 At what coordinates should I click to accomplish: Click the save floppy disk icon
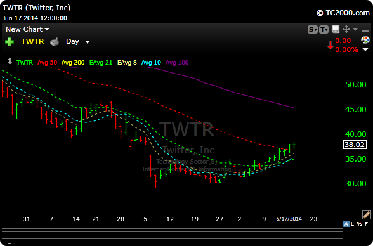(x=336, y=29)
